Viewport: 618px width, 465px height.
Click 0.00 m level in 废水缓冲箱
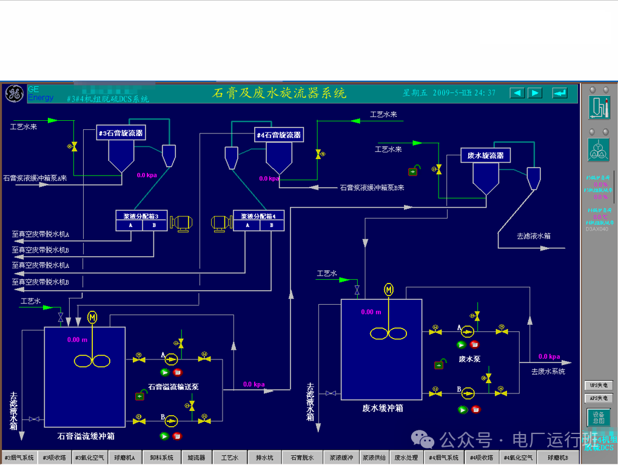coord(371,312)
